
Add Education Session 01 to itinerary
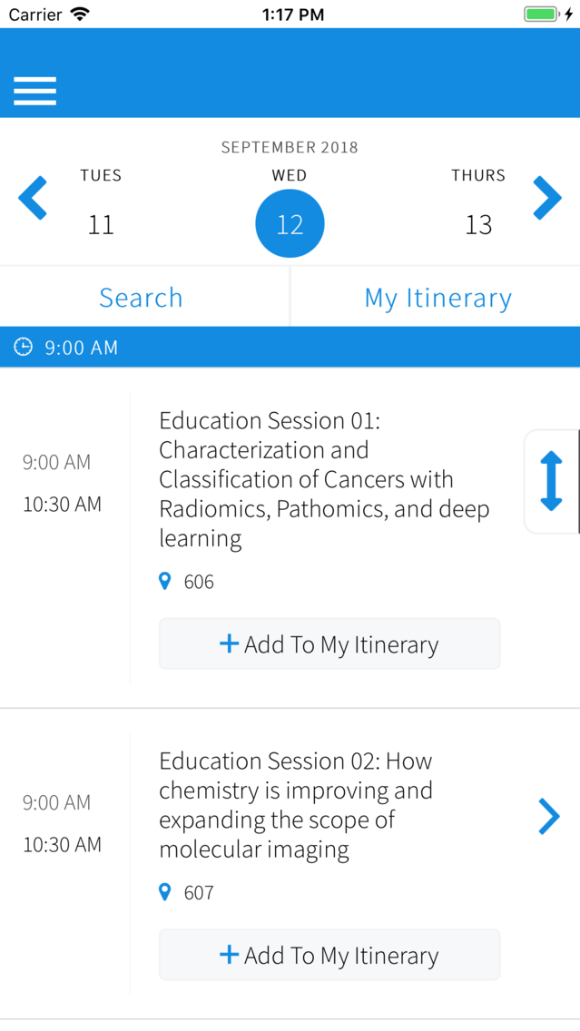[x=329, y=643]
